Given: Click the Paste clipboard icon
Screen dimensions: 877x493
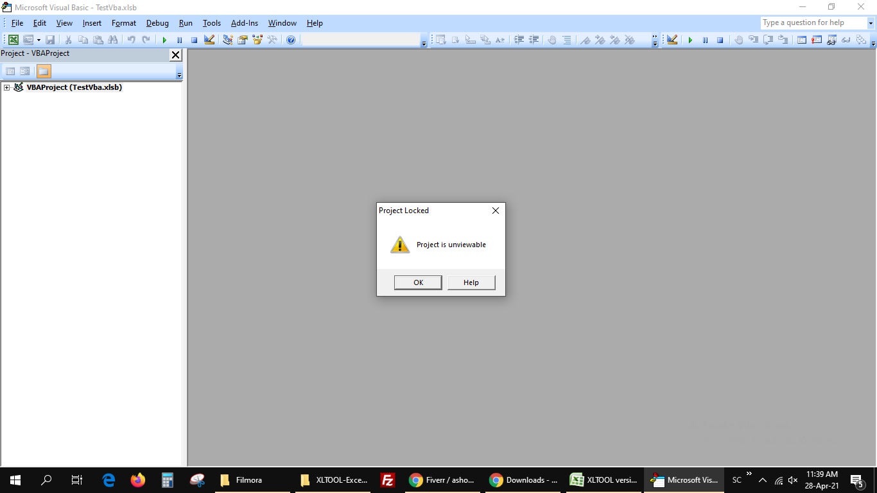Looking at the screenshot, I should [98, 40].
